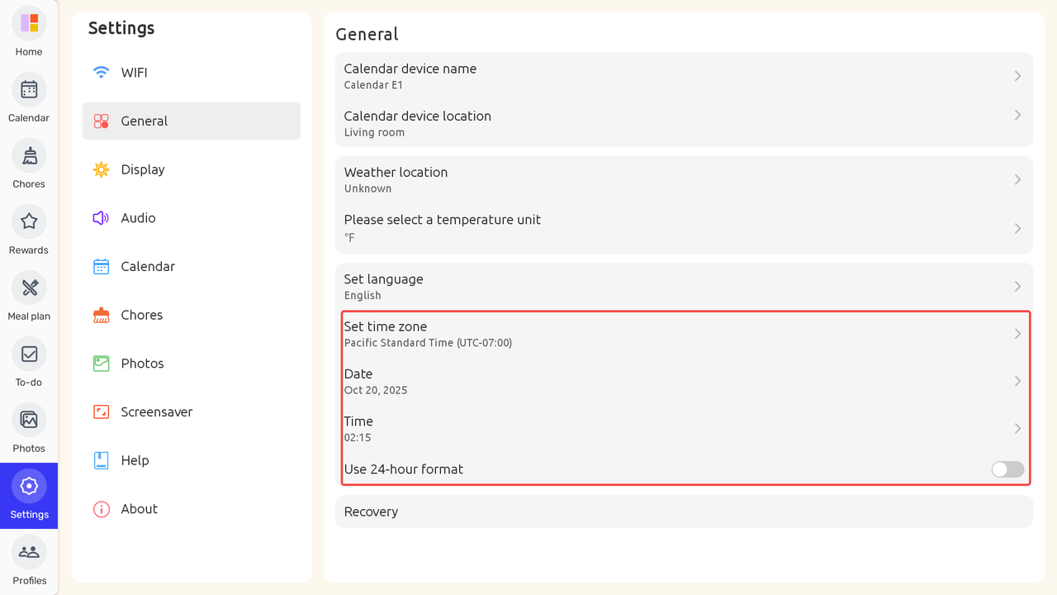Screen dimensions: 1057x595
Task: Select About in the Settings menu
Action: click(139, 509)
